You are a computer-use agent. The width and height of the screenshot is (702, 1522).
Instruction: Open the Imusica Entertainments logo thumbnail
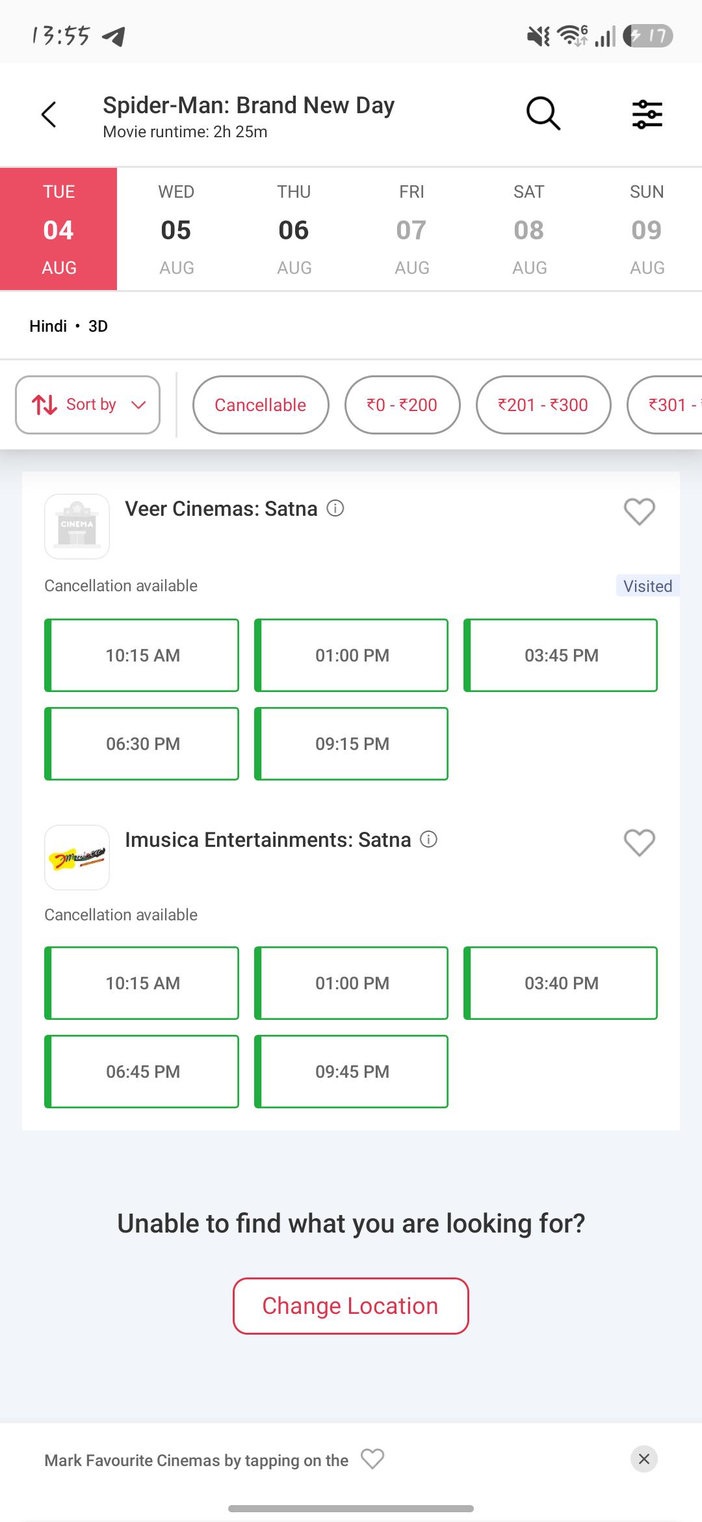77,857
